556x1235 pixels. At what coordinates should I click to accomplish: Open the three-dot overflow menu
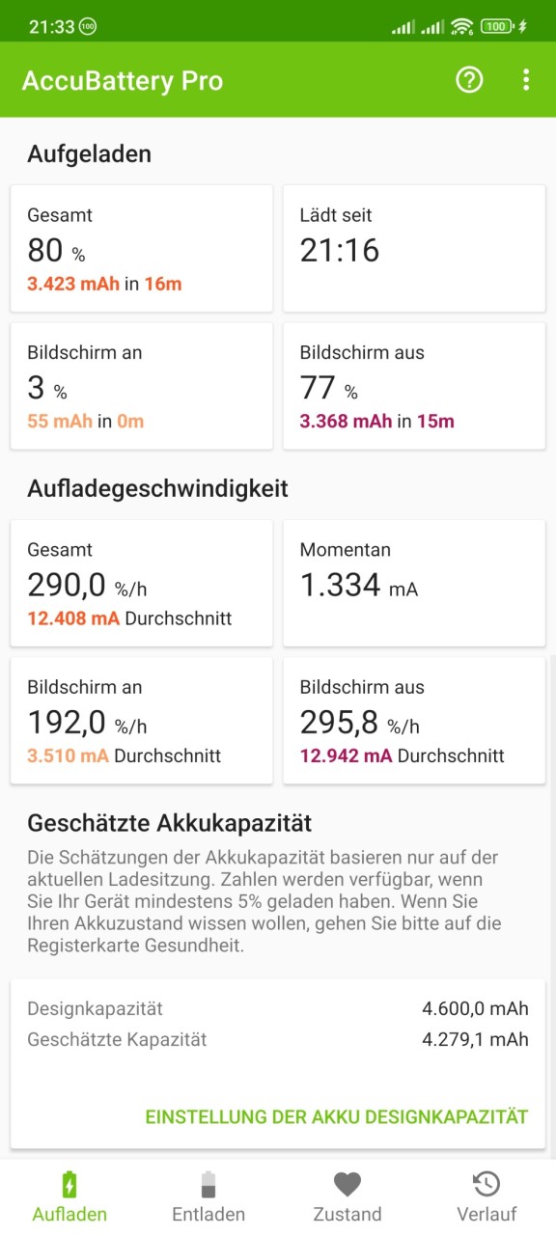[526, 80]
